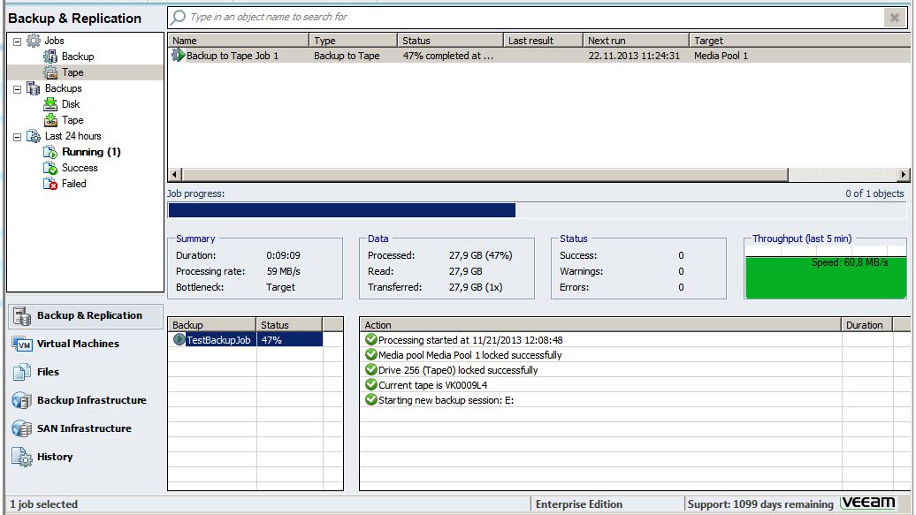Sort the job list by Name column

239,41
